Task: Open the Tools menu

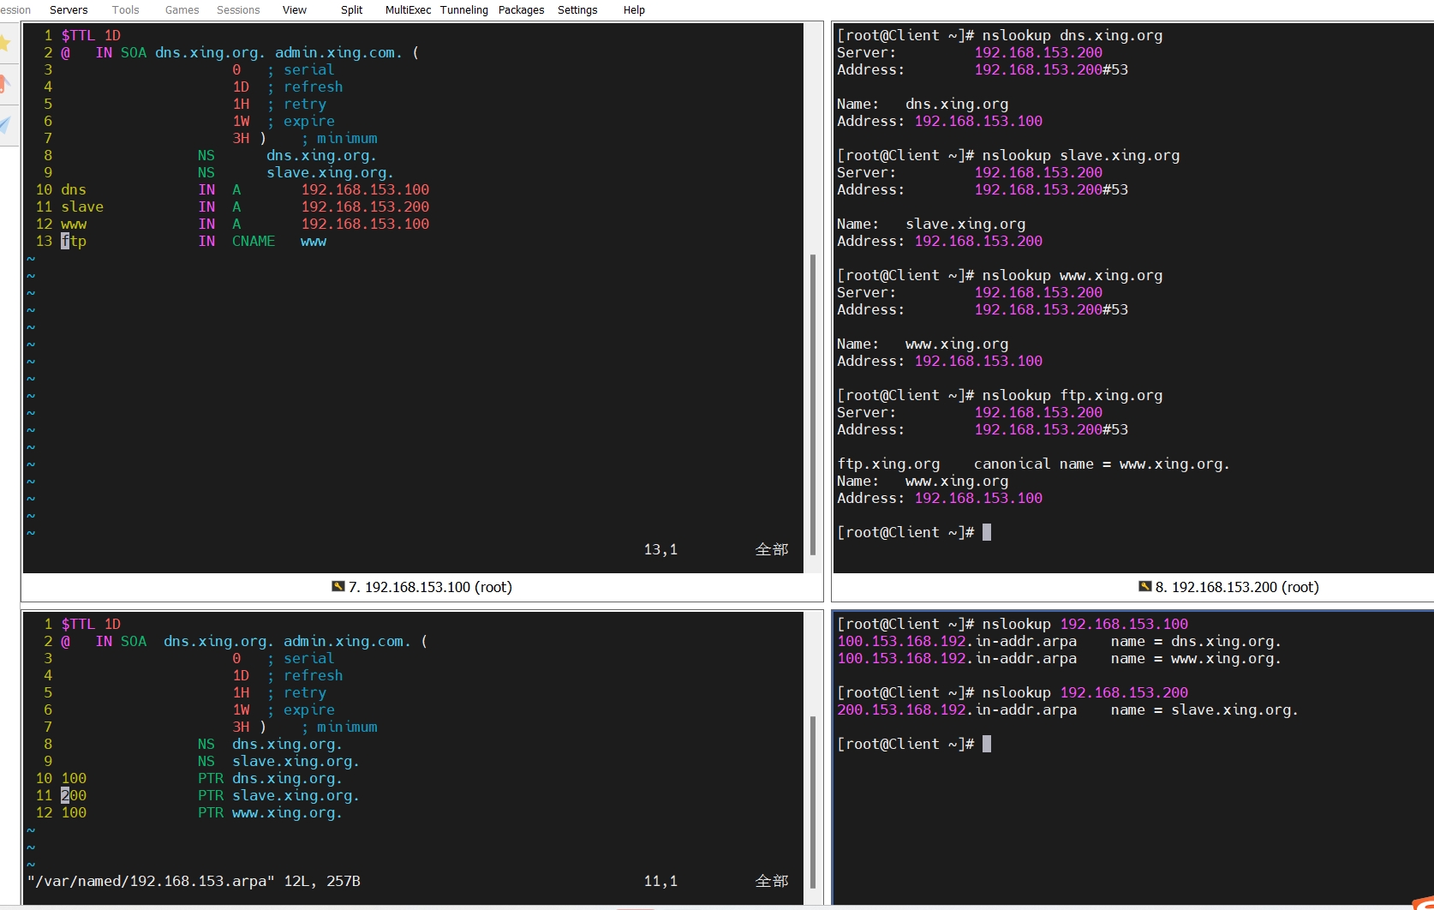Action: point(125,9)
